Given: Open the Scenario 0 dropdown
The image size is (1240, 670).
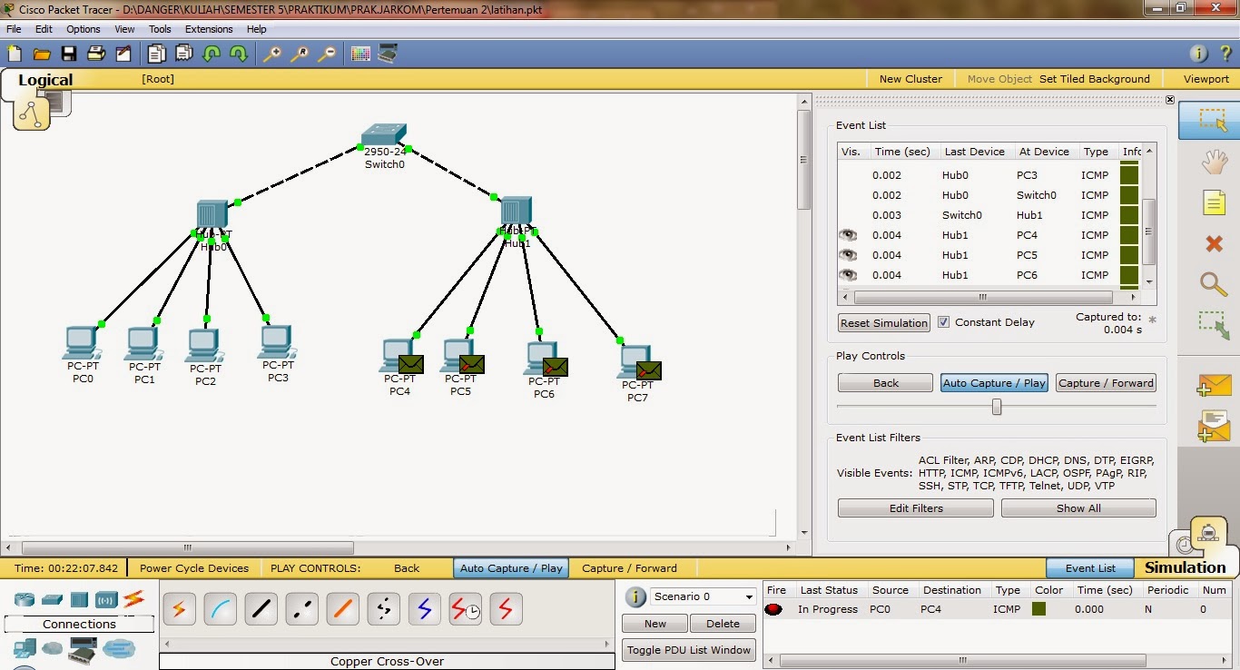Looking at the screenshot, I should coord(704,596).
